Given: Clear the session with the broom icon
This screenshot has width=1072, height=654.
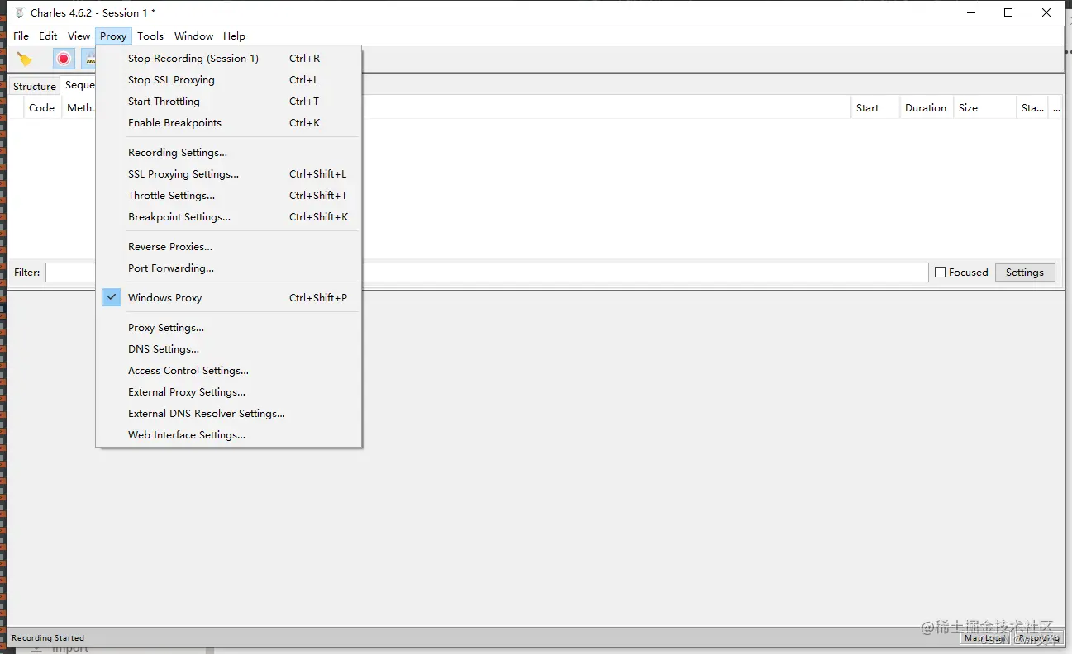Looking at the screenshot, I should pyautogui.click(x=25, y=59).
